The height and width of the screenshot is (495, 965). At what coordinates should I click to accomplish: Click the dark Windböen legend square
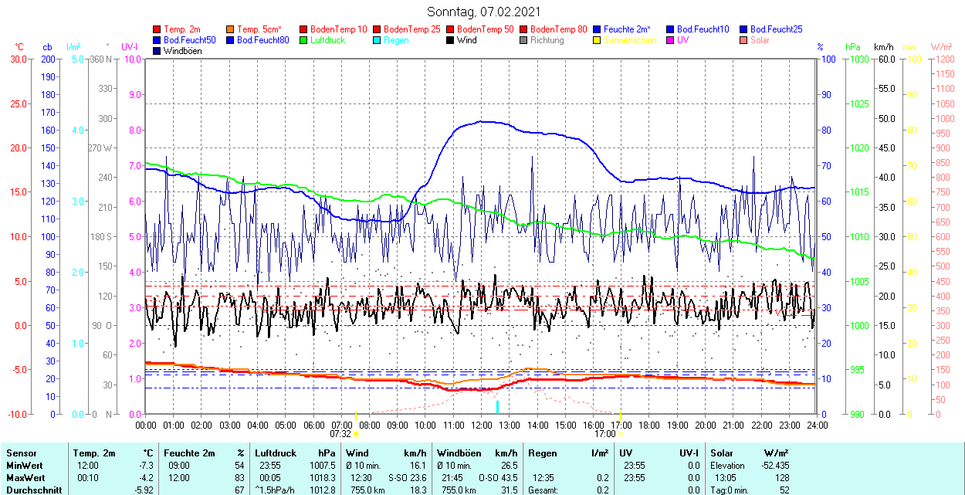pyautogui.click(x=157, y=51)
